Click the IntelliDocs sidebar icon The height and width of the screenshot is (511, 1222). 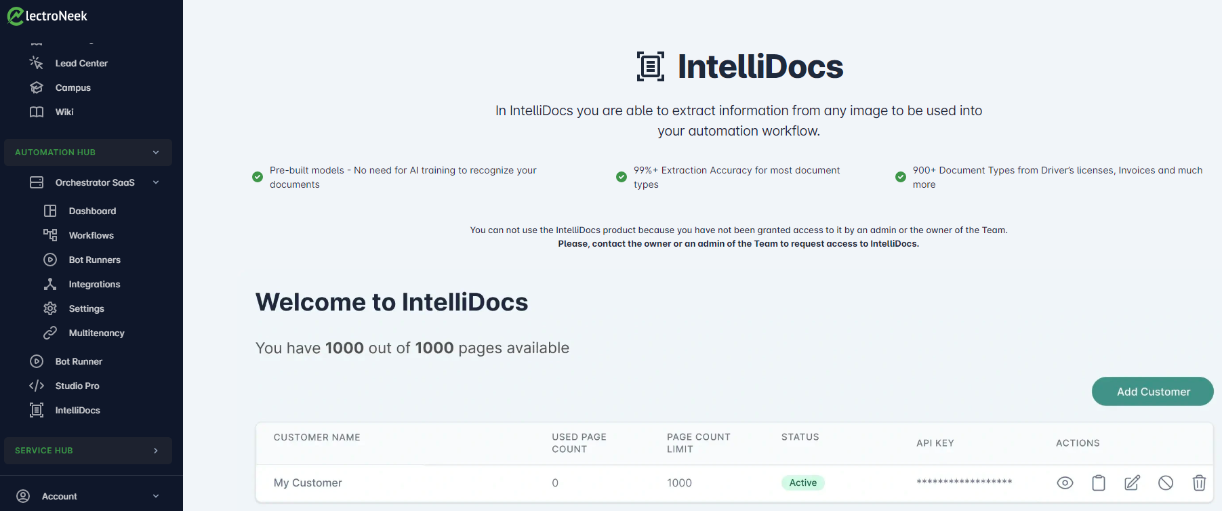37,410
